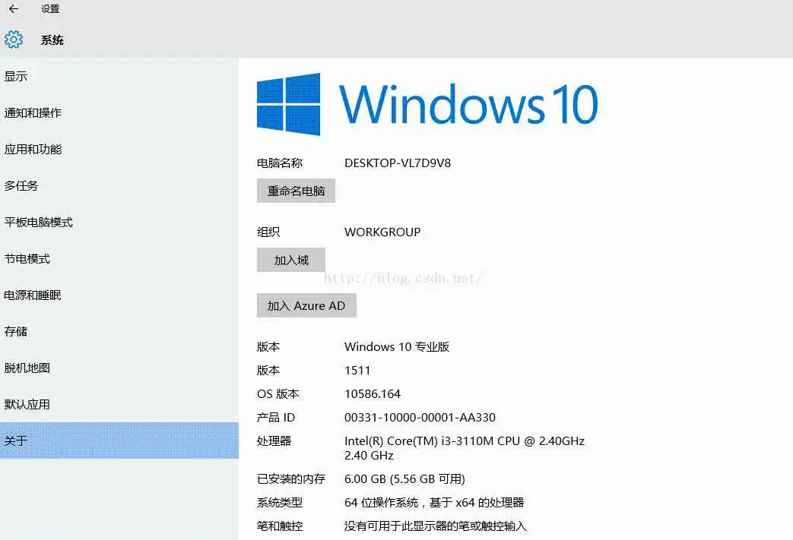Select 通知和操作 in the sidebar
The height and width of the screenshot is (540, 793).
(33, 112)
